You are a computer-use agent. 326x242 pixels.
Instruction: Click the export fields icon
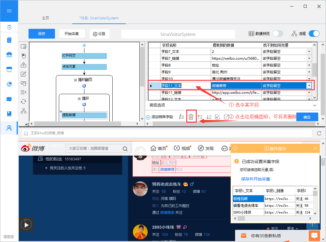(226, 117)
